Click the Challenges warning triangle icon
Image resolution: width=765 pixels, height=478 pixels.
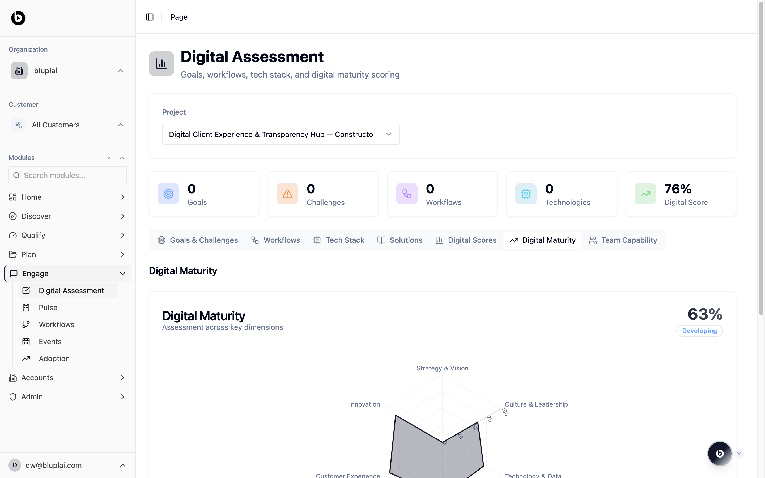pyautogui.click(x=287, y=194)
